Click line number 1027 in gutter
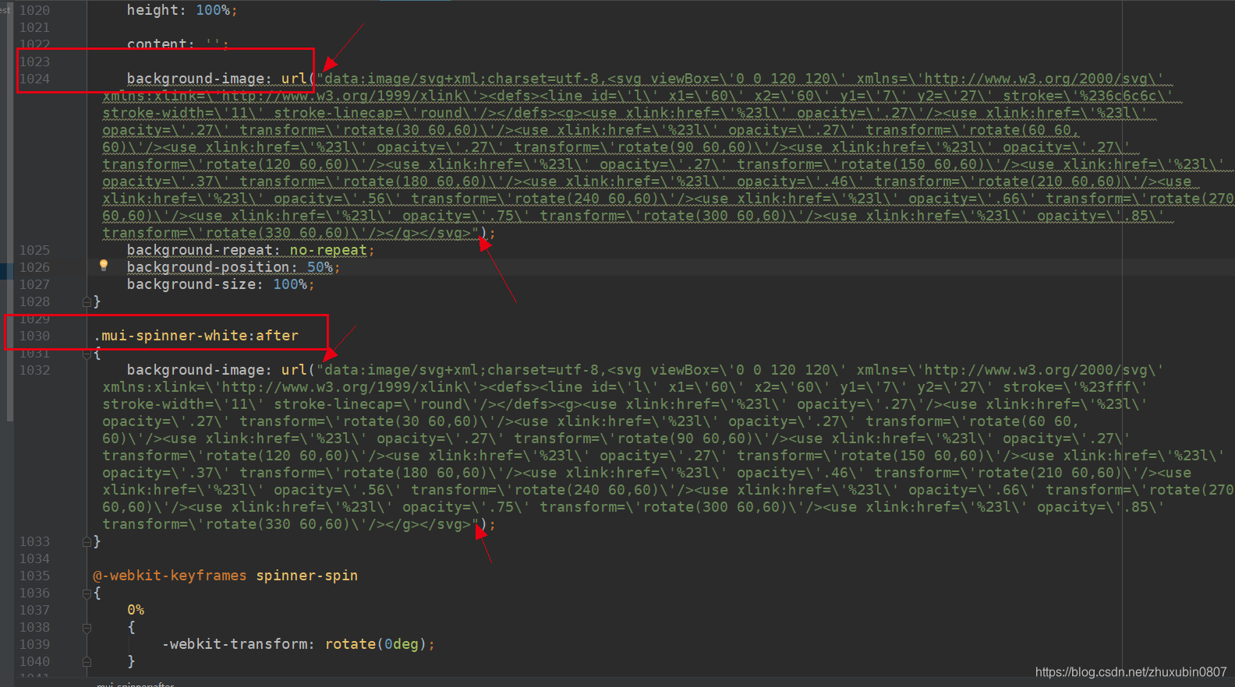Image resolution: width=1235 pixels, height=687 pixels. (34, 284)
